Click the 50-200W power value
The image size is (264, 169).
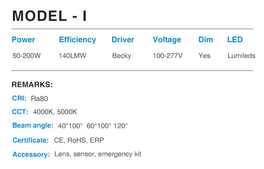(x=26, y=56)
